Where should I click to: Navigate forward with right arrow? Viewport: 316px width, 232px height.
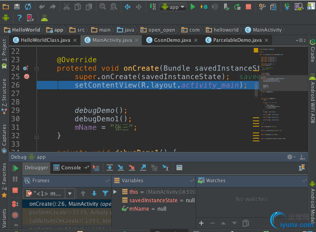[139, 7]
